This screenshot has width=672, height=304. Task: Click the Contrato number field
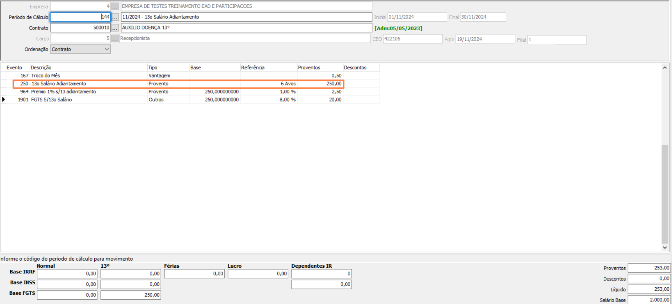click(x=80, y=28)
